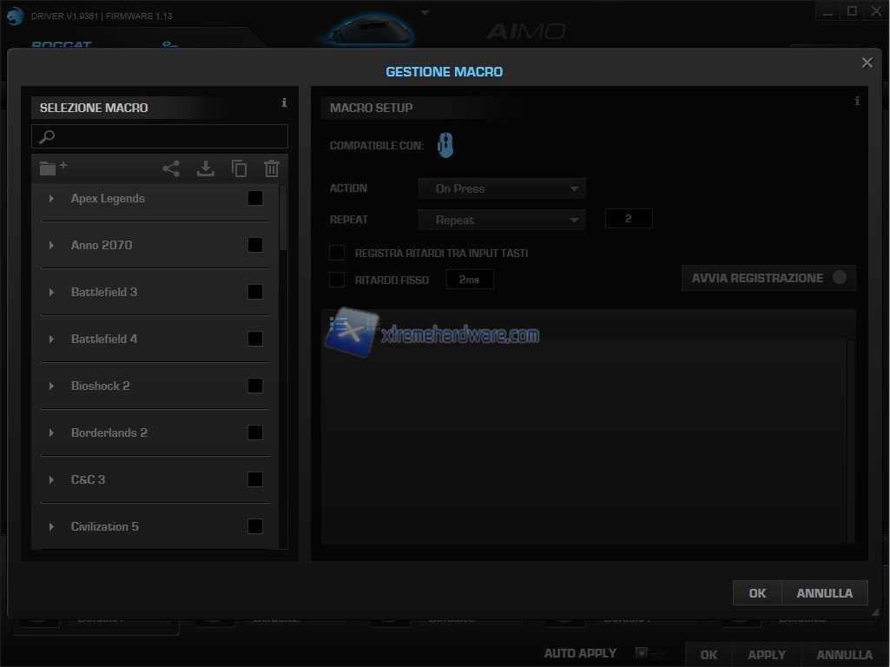Screen dimensions: 890x667
Task: Click the import macro download icon
Action: pyautogui.click(x=205, y=168)
